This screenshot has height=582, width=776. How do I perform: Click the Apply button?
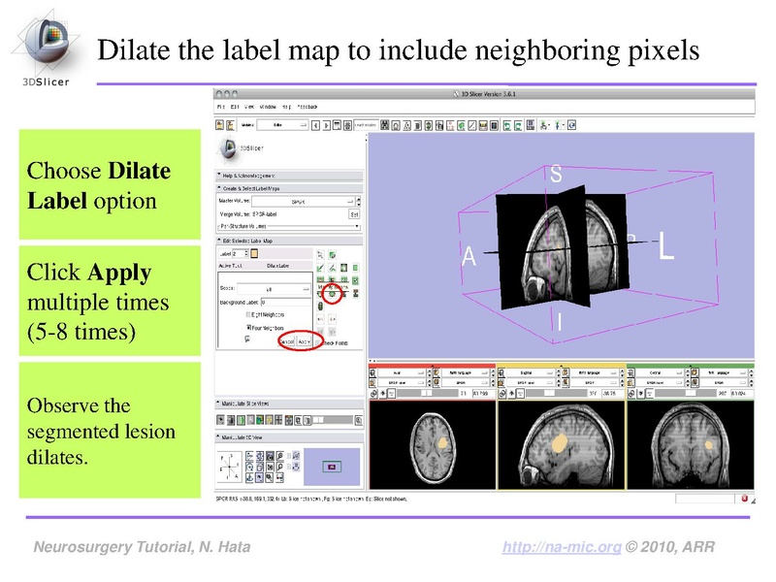tap(306, 341)
